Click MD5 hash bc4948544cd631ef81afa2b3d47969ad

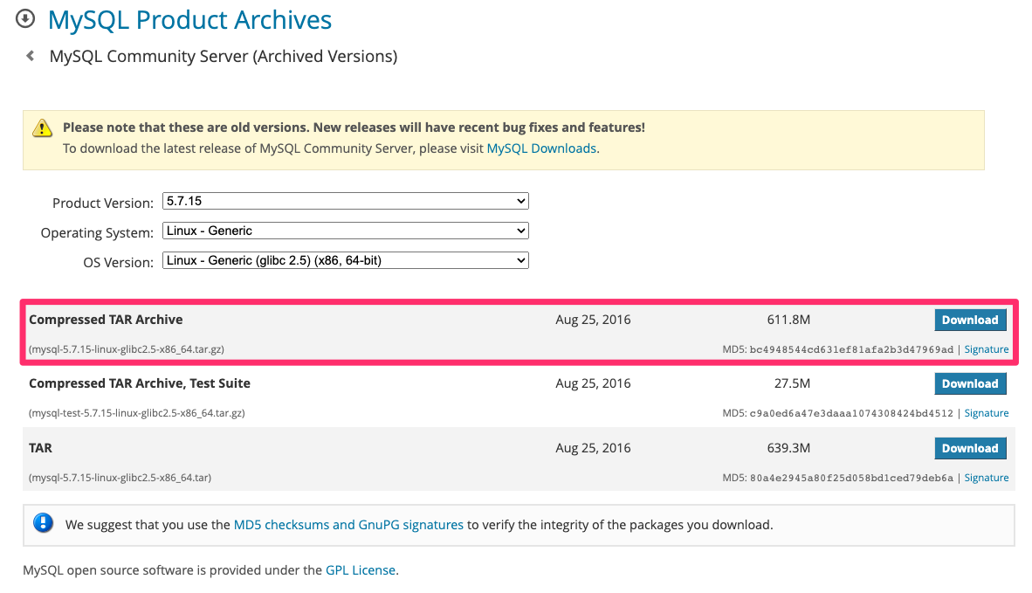click(851, 349)
